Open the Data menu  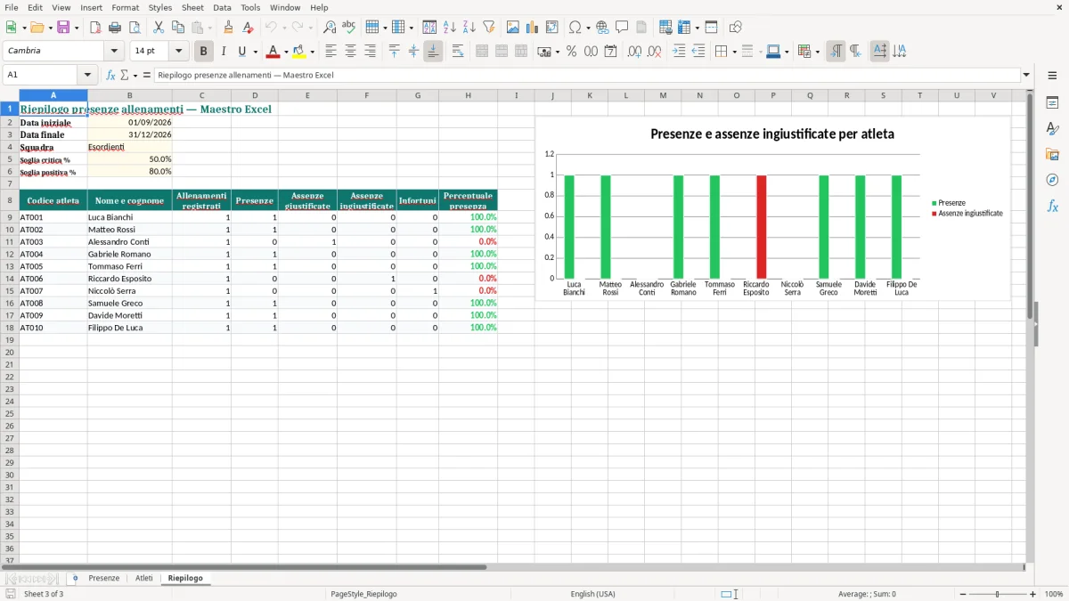(222, 7)
